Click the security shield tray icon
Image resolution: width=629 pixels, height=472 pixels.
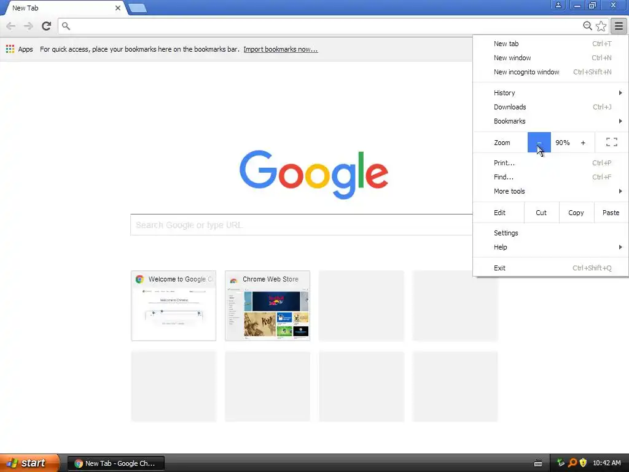(584, 463)
